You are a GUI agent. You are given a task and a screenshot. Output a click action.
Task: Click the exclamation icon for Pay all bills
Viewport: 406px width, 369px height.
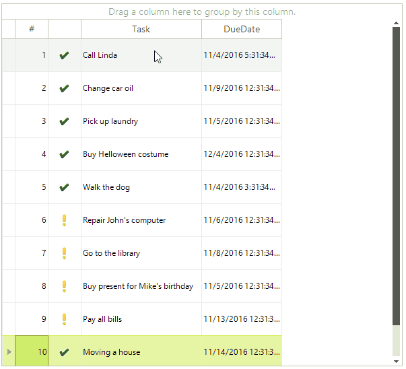pyautogui.click(x=64, y=319)
